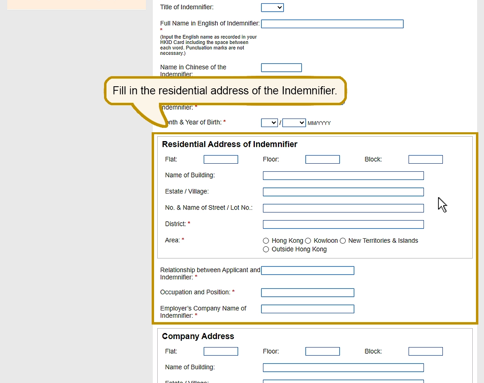The image size is (484, 383).
Task: Focus the residential Name of Building field
Action: pos(343,176)
